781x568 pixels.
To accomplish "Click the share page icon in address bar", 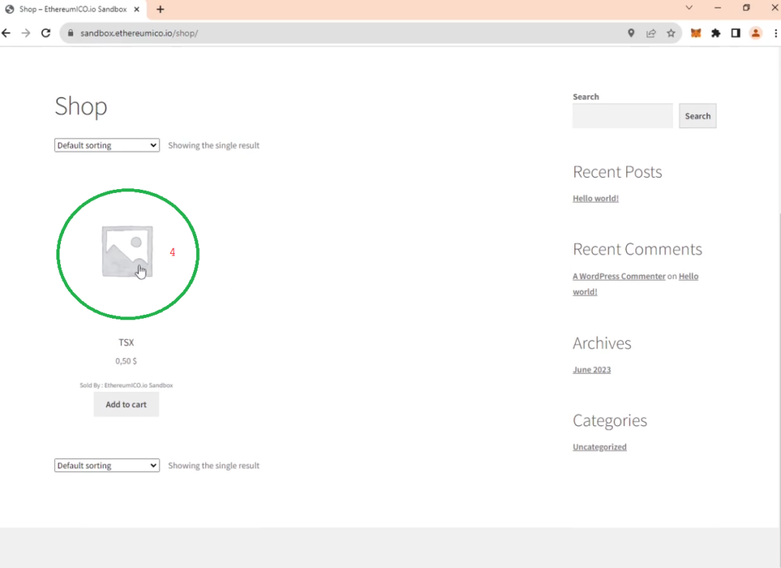I will [x=651, y=34].
